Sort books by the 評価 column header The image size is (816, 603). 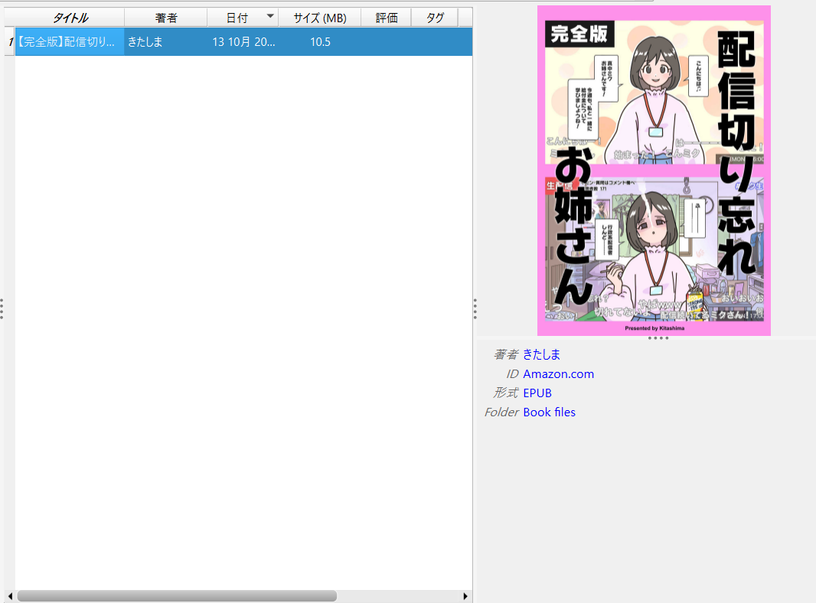386,17
